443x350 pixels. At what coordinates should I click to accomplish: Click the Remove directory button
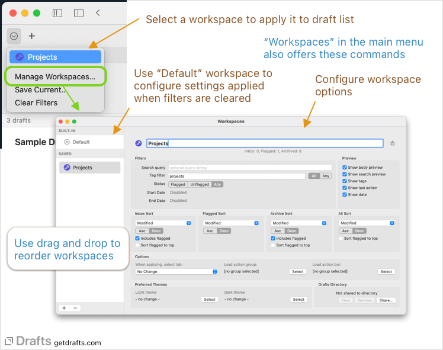pyautogui.click(x=364, y=300)
